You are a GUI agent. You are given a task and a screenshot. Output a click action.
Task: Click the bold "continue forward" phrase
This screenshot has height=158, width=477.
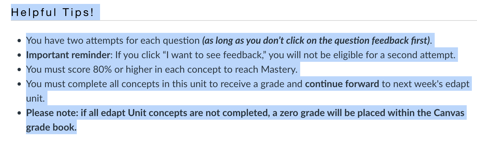[342, 84]
